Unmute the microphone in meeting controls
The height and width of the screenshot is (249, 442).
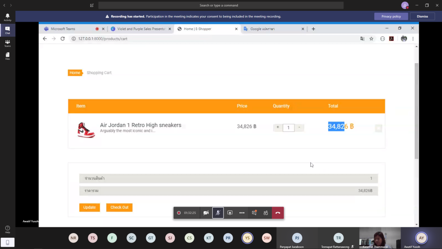pos(218,213)
